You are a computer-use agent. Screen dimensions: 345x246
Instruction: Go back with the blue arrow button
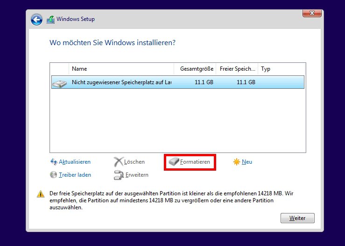[36, 20]
